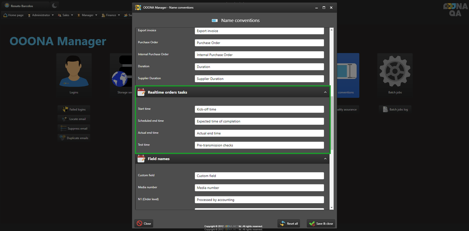Click the Save & close button
469x231 pixels.
tap(321, 224)
